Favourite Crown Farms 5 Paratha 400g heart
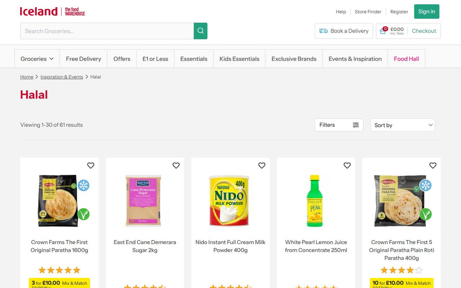 (433, 166)
